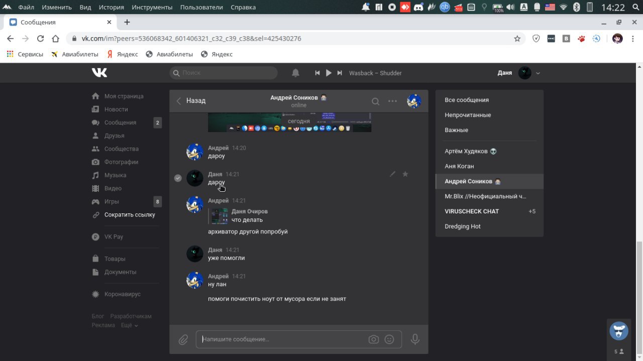
Task: Open the floating chat bubble avatar
Action: pos(619,331)
